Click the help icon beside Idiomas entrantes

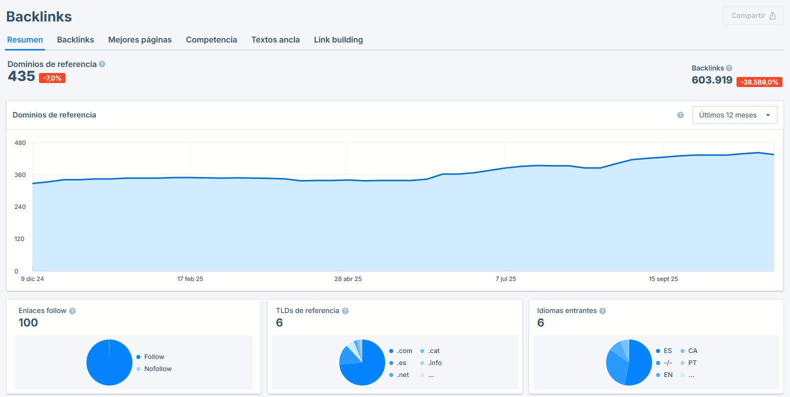[603, 311]
